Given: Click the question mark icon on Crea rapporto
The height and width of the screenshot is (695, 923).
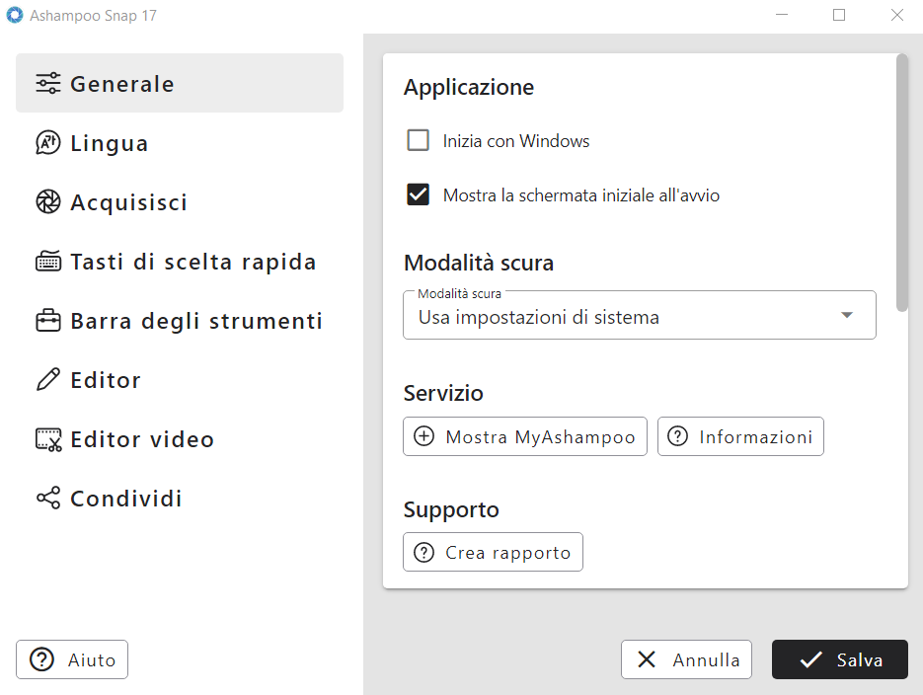Looking at the screenshot, I should coord(423,552).
